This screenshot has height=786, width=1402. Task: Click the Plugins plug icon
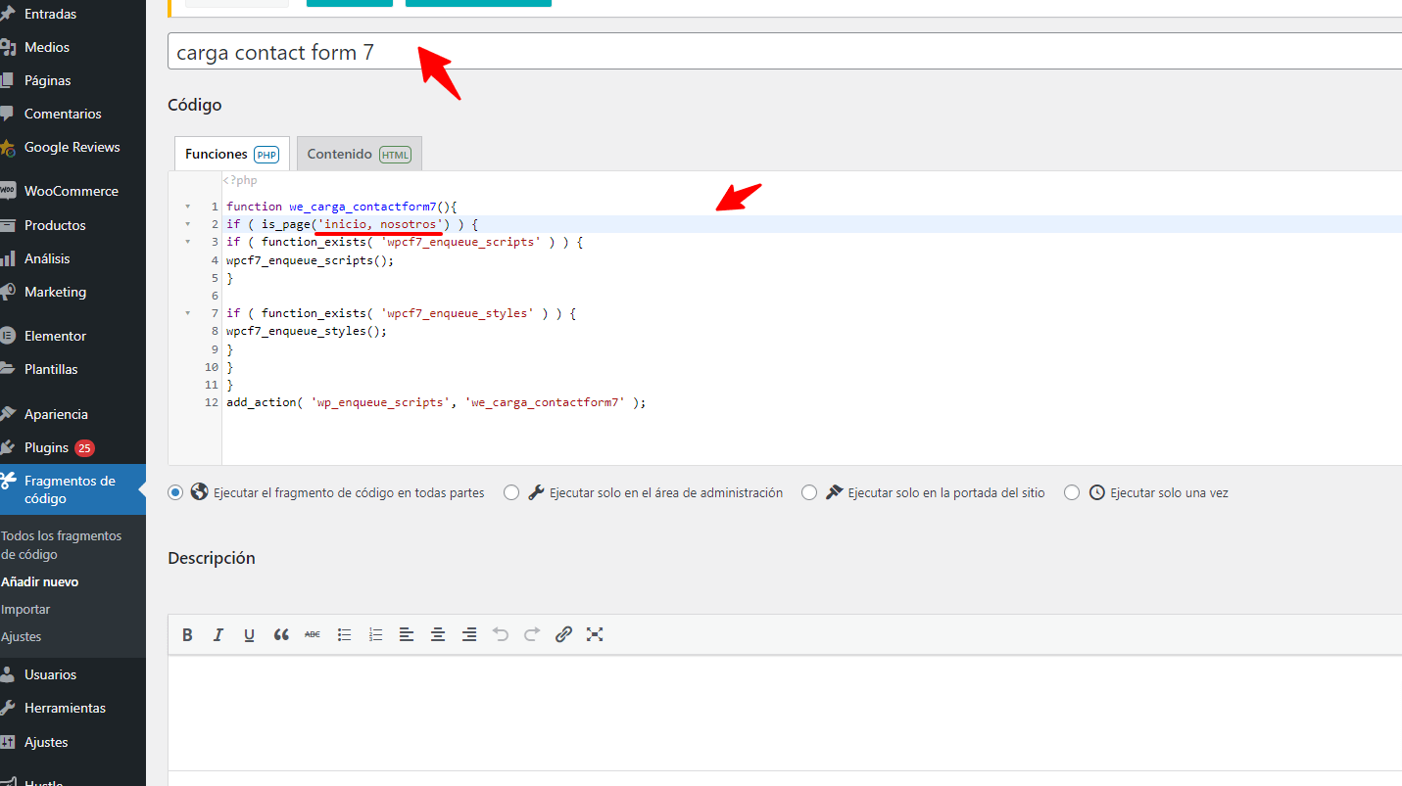coord(8,447)
